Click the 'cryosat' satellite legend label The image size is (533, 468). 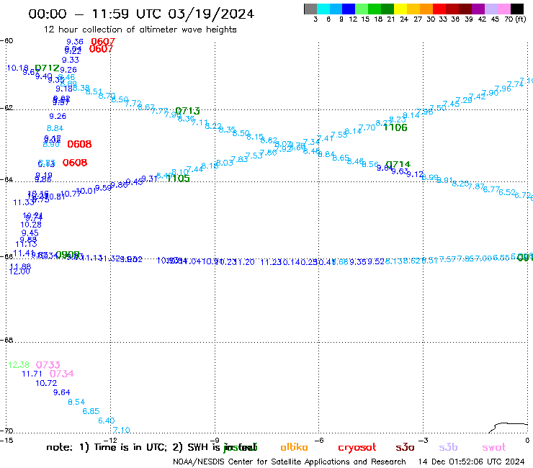(357, 448)
